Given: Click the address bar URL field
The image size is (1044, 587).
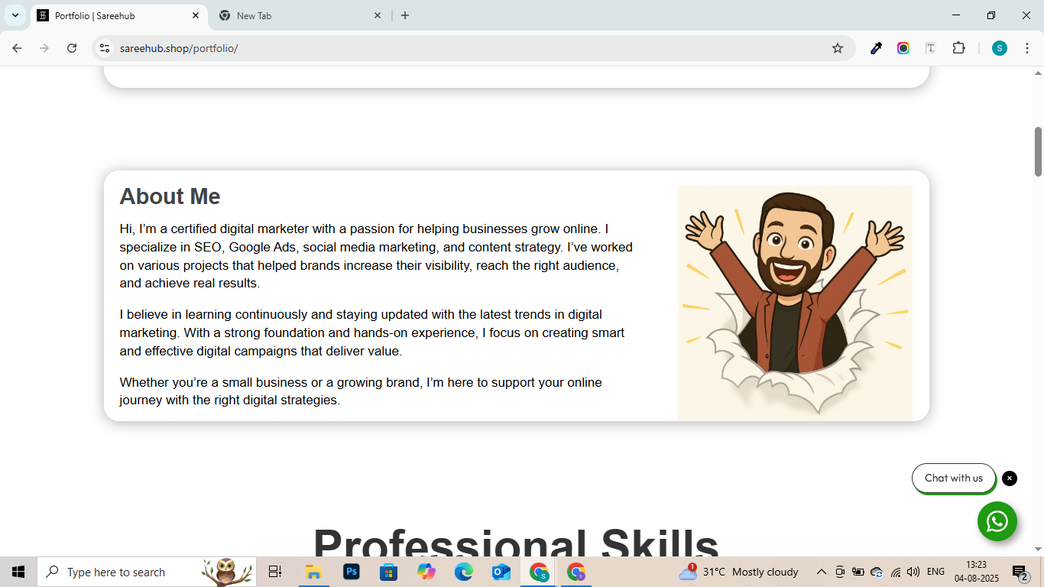Looking at the screenshot, I should pyautogui.click(x=459, y=48).
